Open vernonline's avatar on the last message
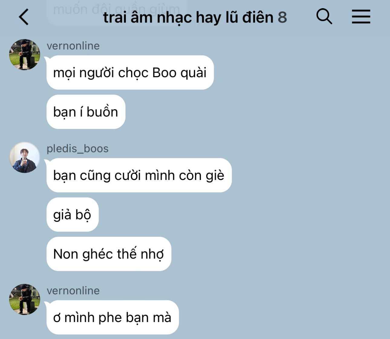Viewport: 390px width, 339px height. tap(25, 299)
